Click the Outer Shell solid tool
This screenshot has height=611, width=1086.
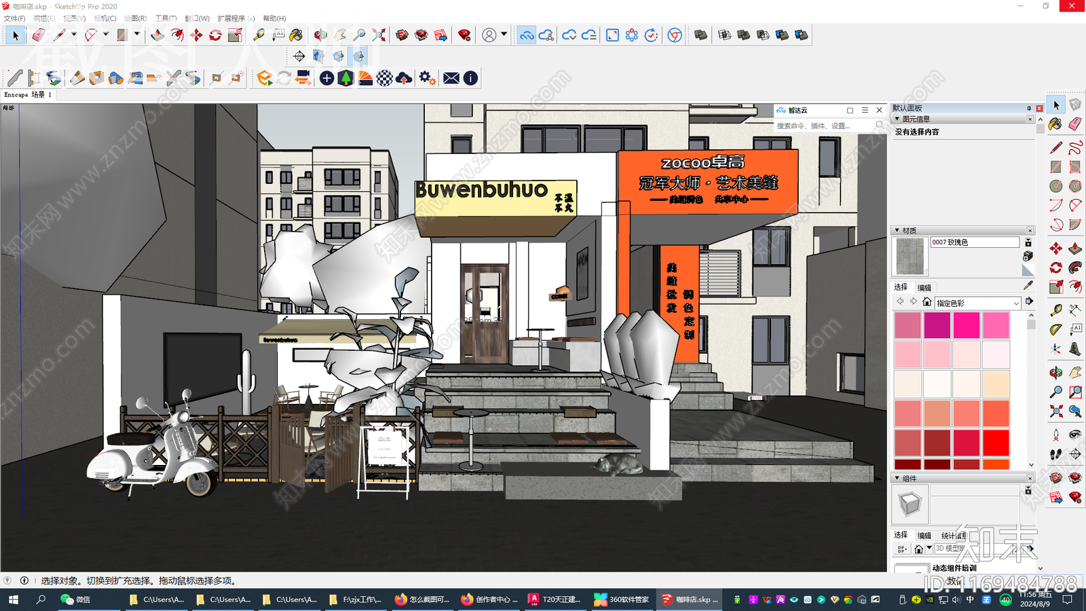701,35
